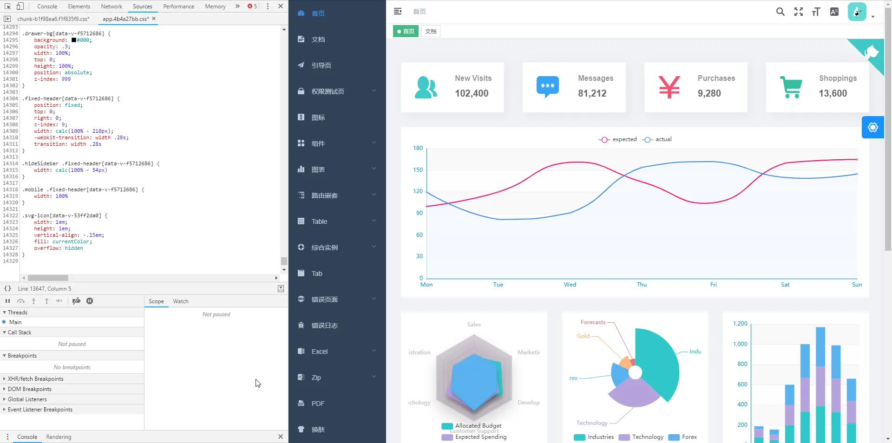Viewport: 892px width, 443px height.
Task: Switch to the Elements tab
Action: [79, 6]
